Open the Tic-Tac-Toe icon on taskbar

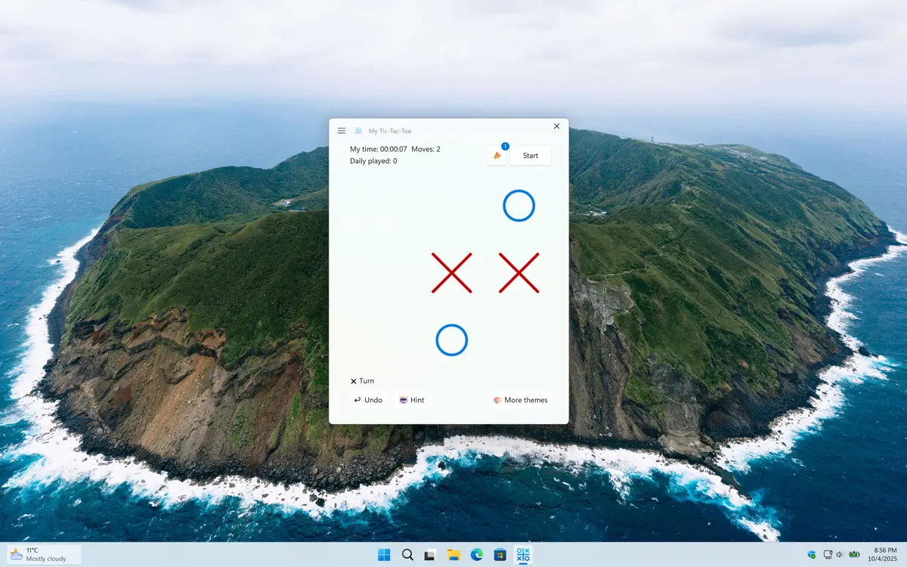pos(523,554)
